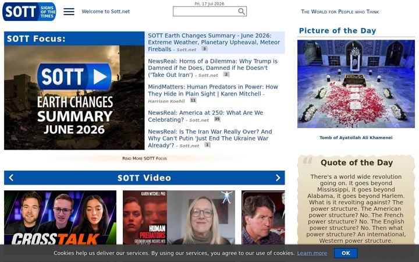Follow the Learn more cookies link
Image resolution: width=419 pixels, height=262 pixels.
(312, 253)
